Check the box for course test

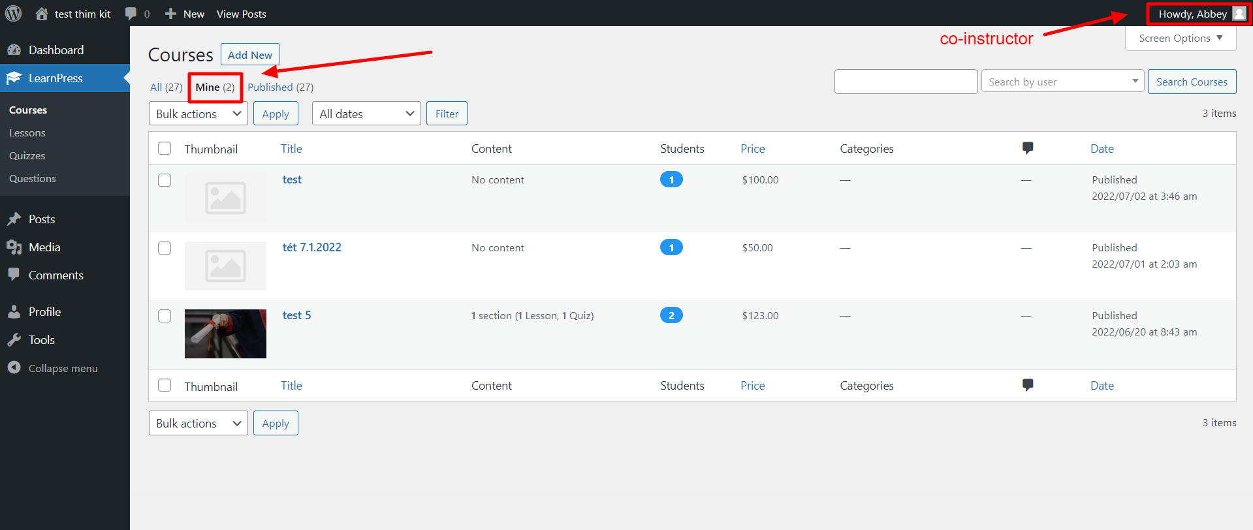tap(165, 180)
